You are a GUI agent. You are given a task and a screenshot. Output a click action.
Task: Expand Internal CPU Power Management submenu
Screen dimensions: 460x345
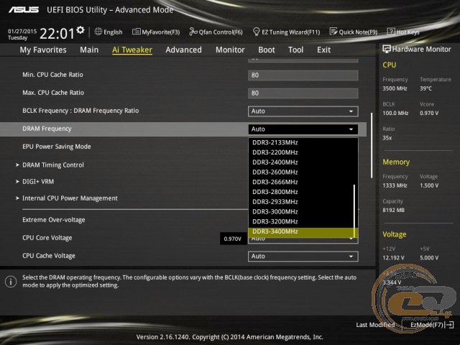(70, 198)
